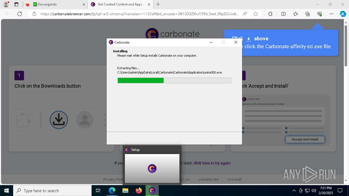Open the Uninstall footer link
Viewport: 349px width, 196px height.
coord(234,179)
